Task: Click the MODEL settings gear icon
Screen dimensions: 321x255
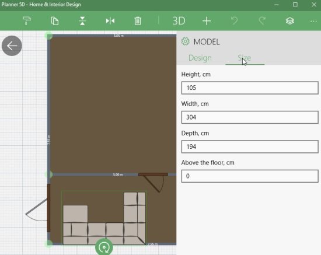Action: [x=185, y=41]
